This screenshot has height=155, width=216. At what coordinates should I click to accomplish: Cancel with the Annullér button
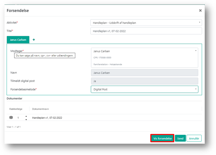click(194, 138)
